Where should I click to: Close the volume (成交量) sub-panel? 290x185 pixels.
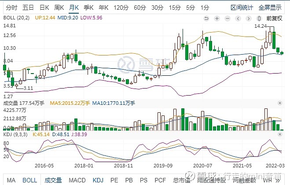[x=279, y=103]
